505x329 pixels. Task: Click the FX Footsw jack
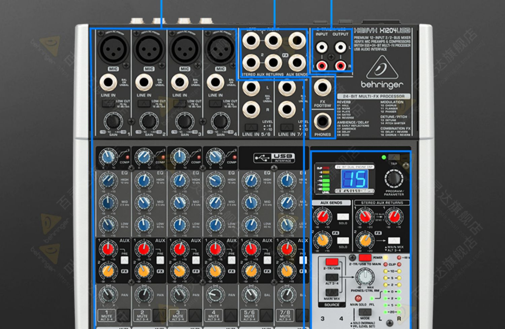(323, 87)
